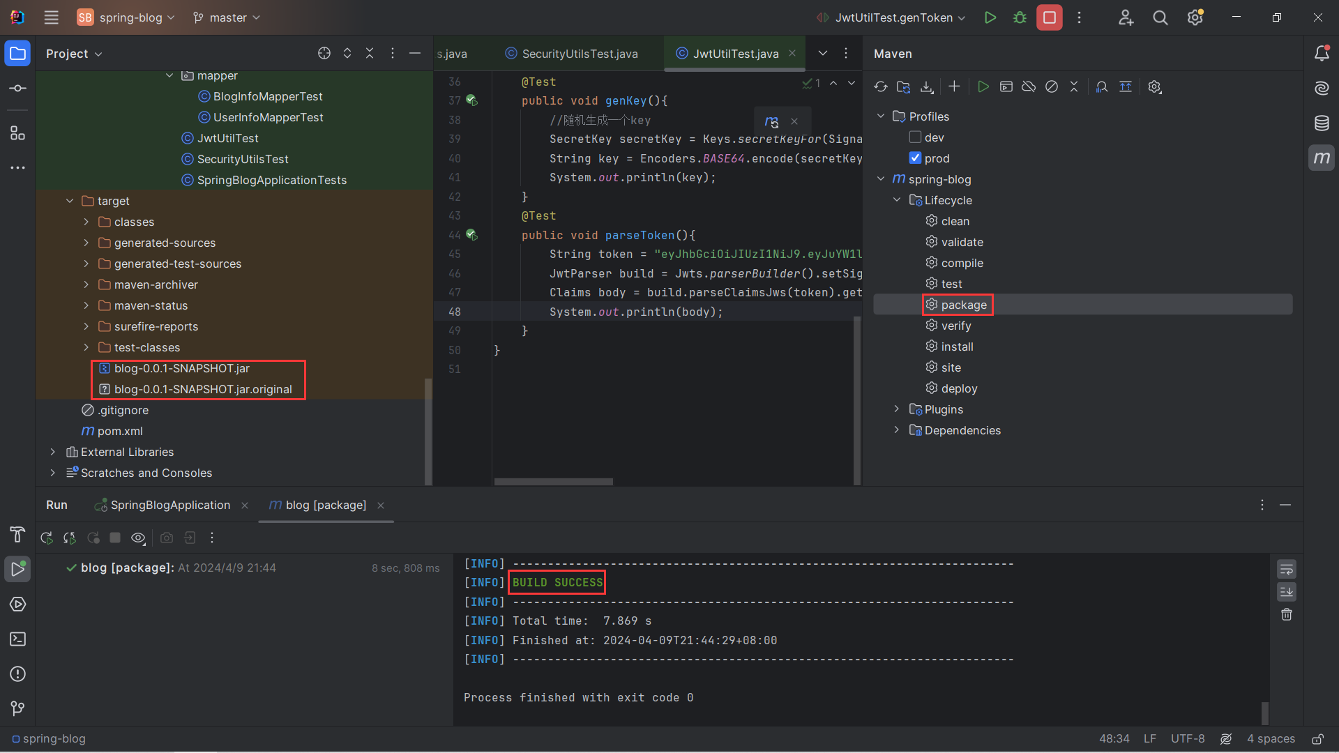The width and height of the screenshot is (1339, 753).
Task: Open Project view selector dropdown
Action: pyautogui.click(x=74, y=54)
